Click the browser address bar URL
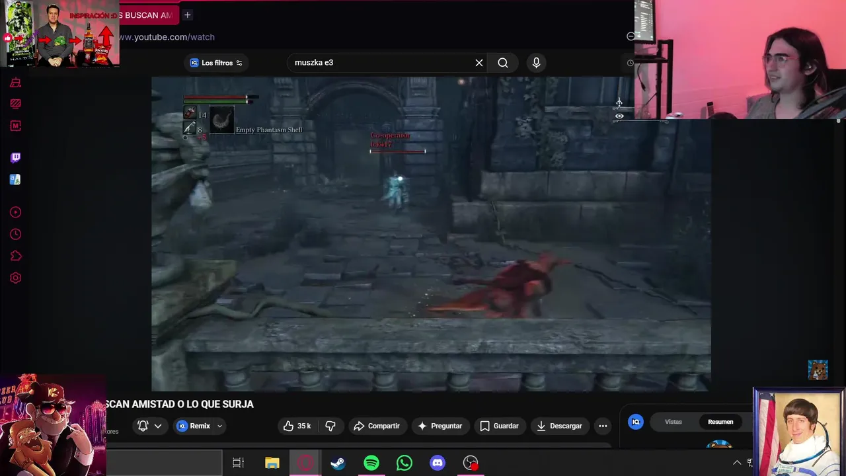The width and height of the screenshot is (846, 476). [x=167, y=37]
